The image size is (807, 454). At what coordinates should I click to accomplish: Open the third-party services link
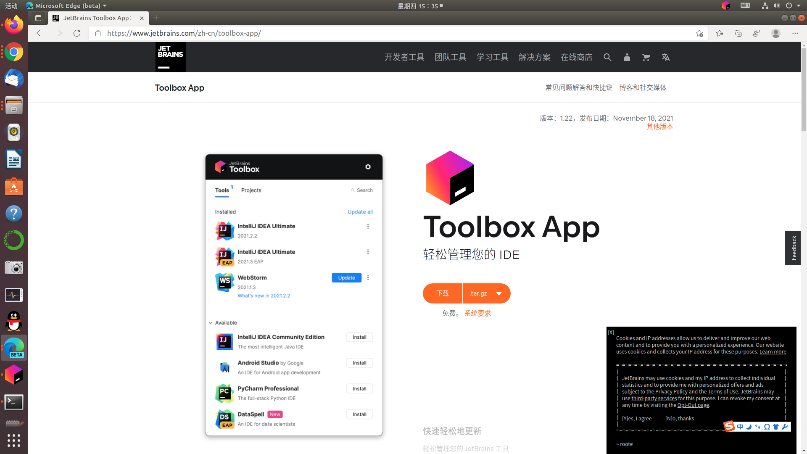[654, 399]
